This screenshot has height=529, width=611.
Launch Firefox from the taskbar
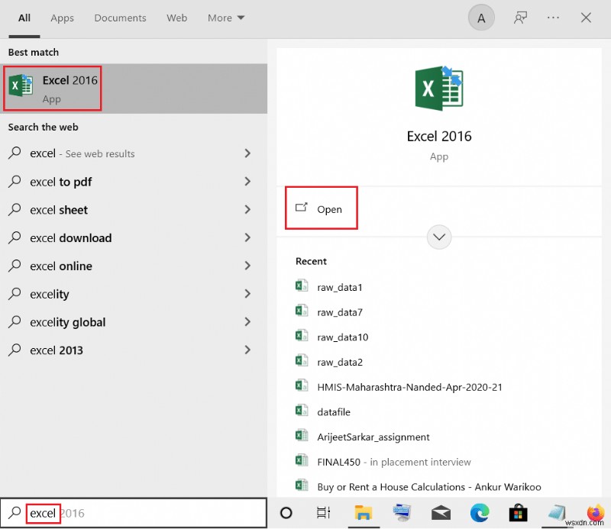(595, 513)
